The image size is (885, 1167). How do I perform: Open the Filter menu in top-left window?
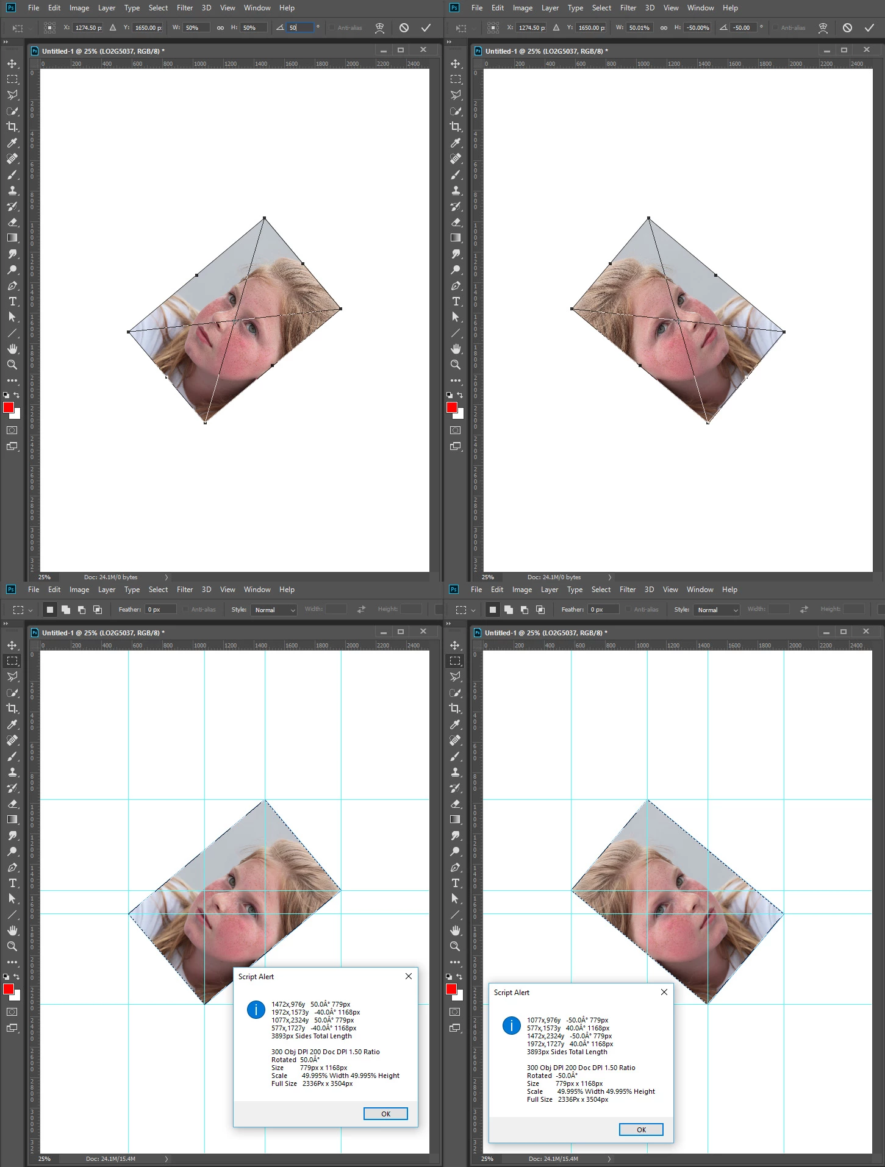185,8
